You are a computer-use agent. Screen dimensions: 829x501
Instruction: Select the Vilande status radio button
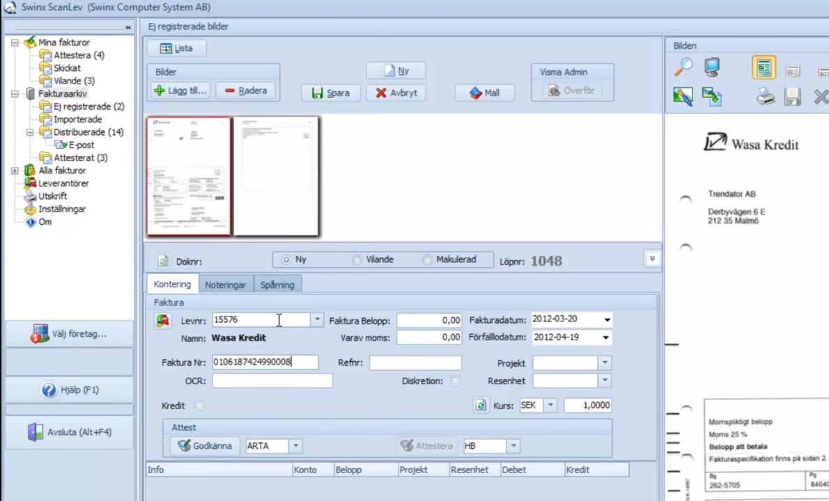click(357, 260)
